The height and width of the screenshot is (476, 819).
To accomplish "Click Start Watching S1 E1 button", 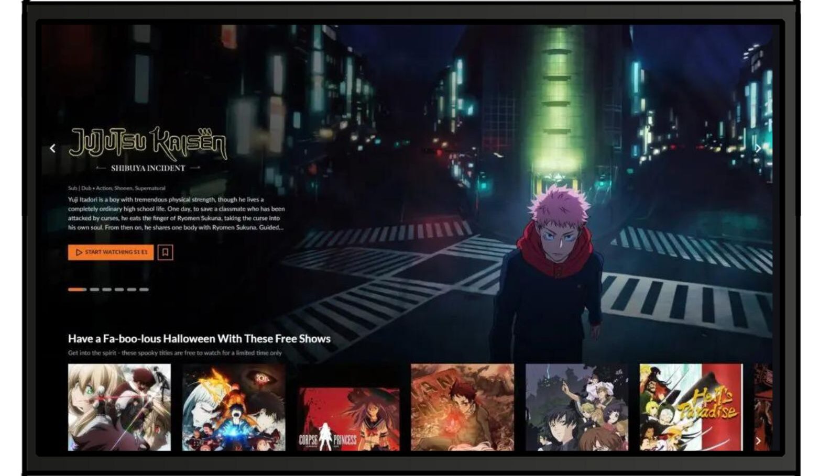I will tap(111, 252).
